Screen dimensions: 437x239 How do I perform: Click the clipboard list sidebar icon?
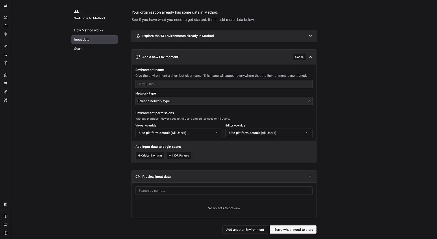click(5, 75)
